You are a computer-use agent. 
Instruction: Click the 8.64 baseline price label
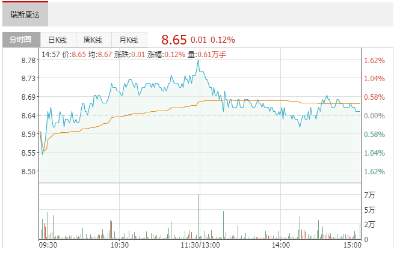click(x=28, y=115)
